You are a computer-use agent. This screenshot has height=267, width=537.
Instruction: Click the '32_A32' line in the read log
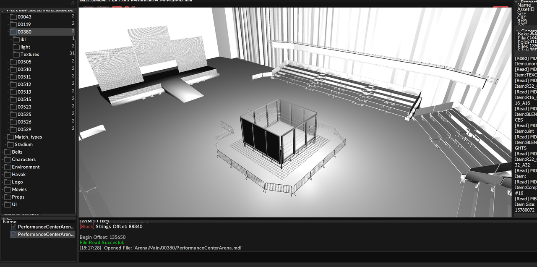coord(522,165)
